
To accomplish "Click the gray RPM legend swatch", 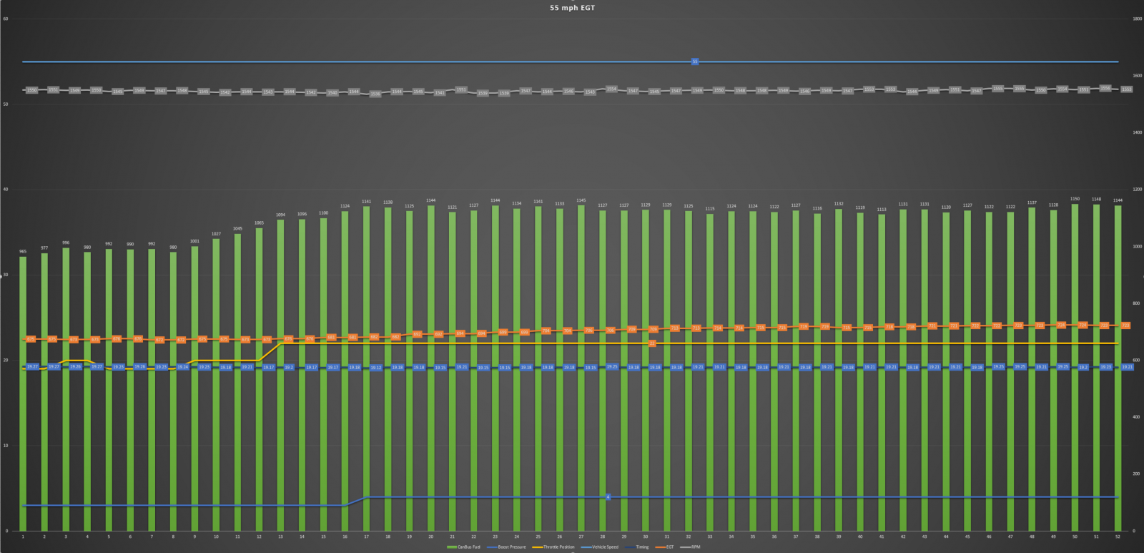I will coord(685,547).
